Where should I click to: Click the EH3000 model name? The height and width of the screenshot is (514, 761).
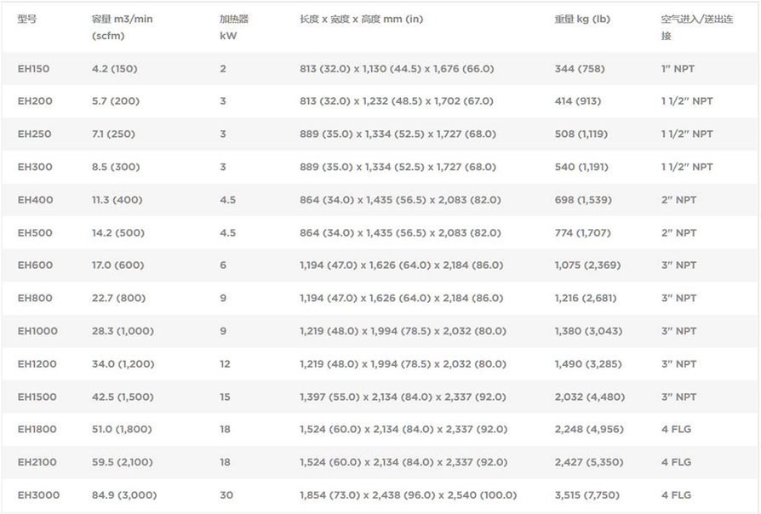click(x=38, y=495)
